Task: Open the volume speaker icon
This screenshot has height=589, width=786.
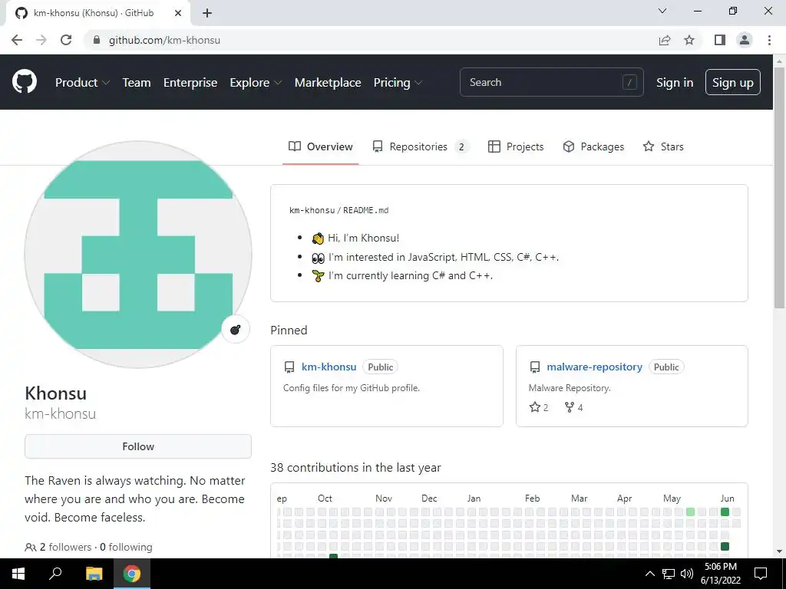Action: pos(687,574)
